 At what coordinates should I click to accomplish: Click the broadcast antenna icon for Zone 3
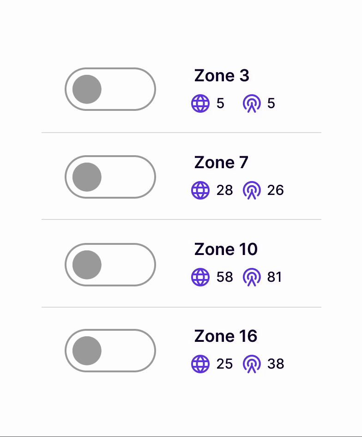tap(252, 103)
